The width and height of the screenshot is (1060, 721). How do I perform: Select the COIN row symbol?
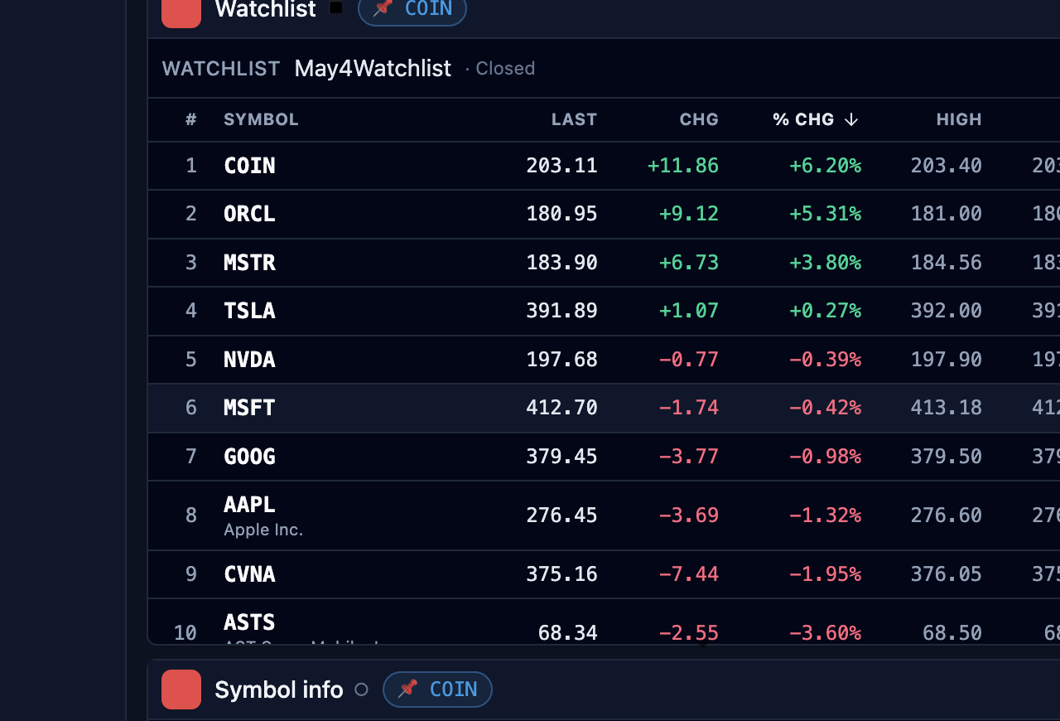[x=249, y=166]
